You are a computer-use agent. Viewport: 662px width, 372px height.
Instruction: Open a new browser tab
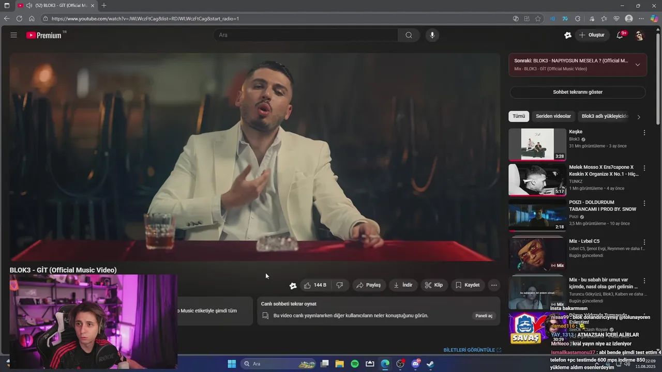click(104, 6)
